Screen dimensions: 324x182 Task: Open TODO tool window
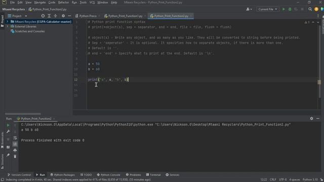86,175
